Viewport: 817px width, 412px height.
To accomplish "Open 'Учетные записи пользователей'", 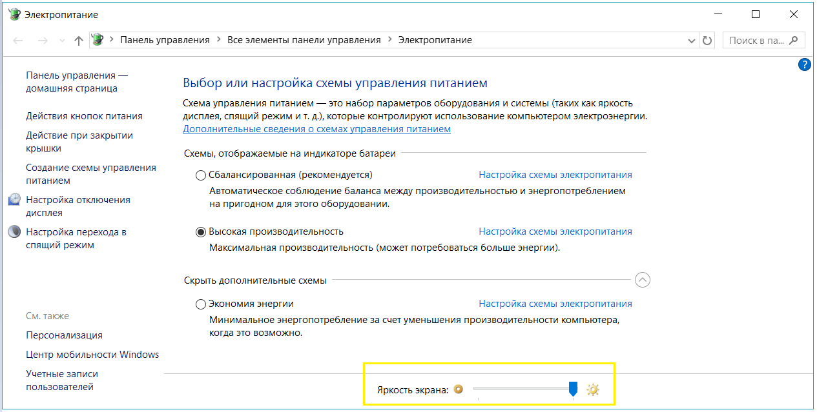I will (62, 380).
